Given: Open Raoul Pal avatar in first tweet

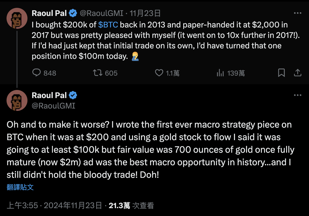Looking at the screenshot, I should [x=17, y=18].
